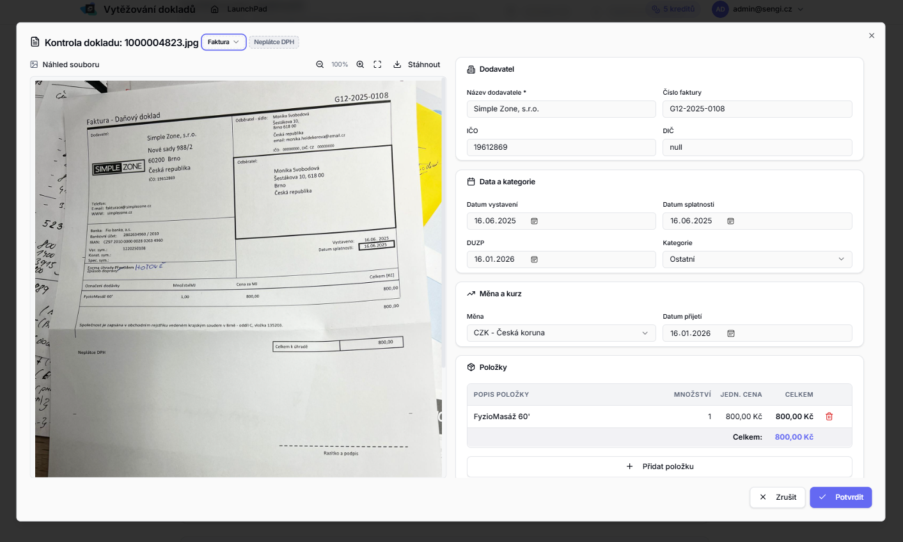903x542 pixels.
Task: Close the Kontrola dokladu dialog
Action: tap(871, 36)
